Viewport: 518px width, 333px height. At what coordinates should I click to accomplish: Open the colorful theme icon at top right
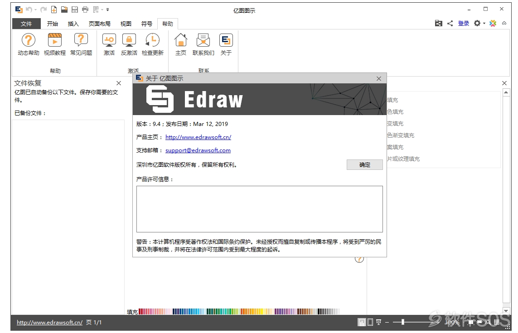(x=493, y=23)
